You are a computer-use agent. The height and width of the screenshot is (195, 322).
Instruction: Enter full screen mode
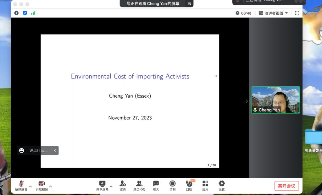(297, 13)
